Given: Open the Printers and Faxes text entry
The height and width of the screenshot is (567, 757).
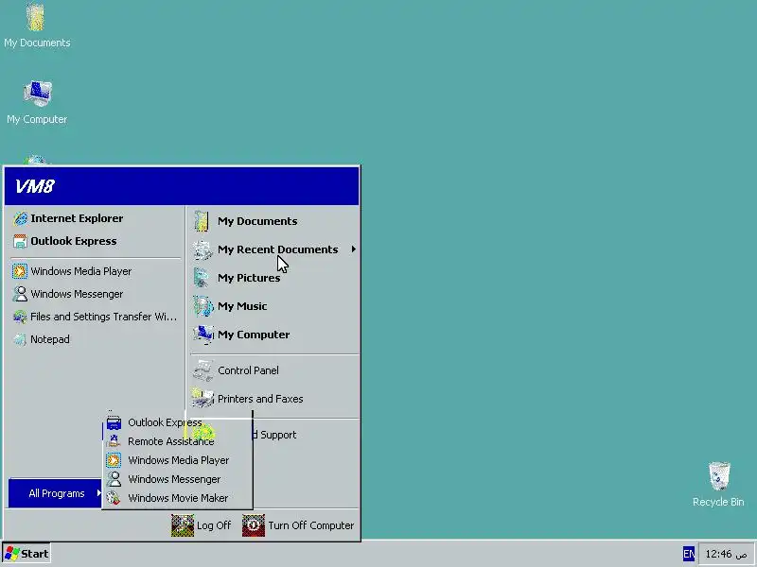Looking at the screenshot, I should tap(260, 399).
